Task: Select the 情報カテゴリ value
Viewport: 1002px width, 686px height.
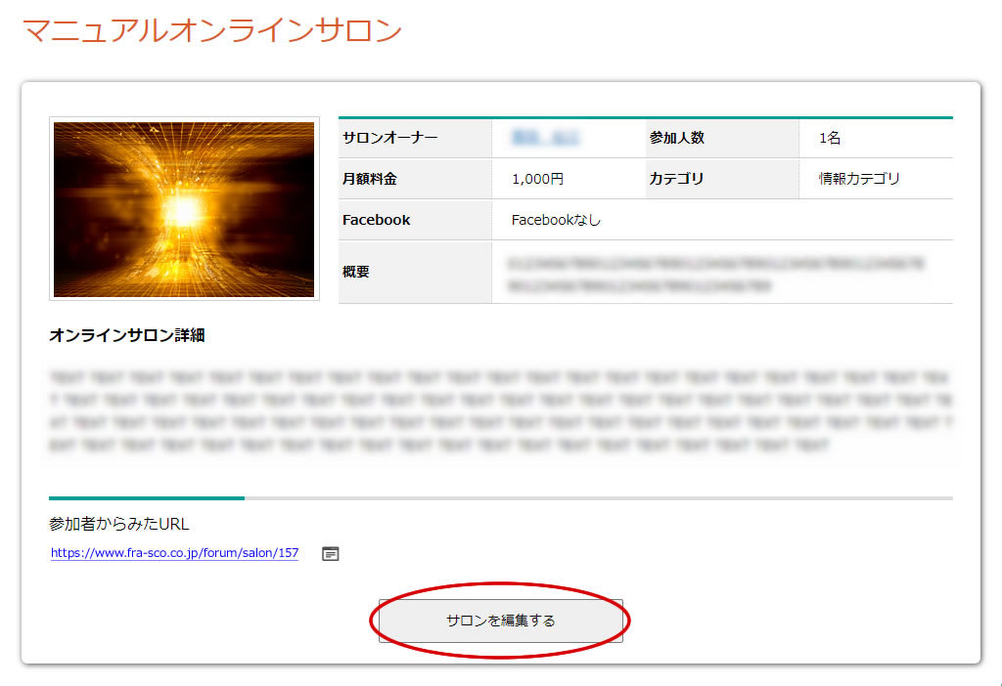Action: click(859, 179)
